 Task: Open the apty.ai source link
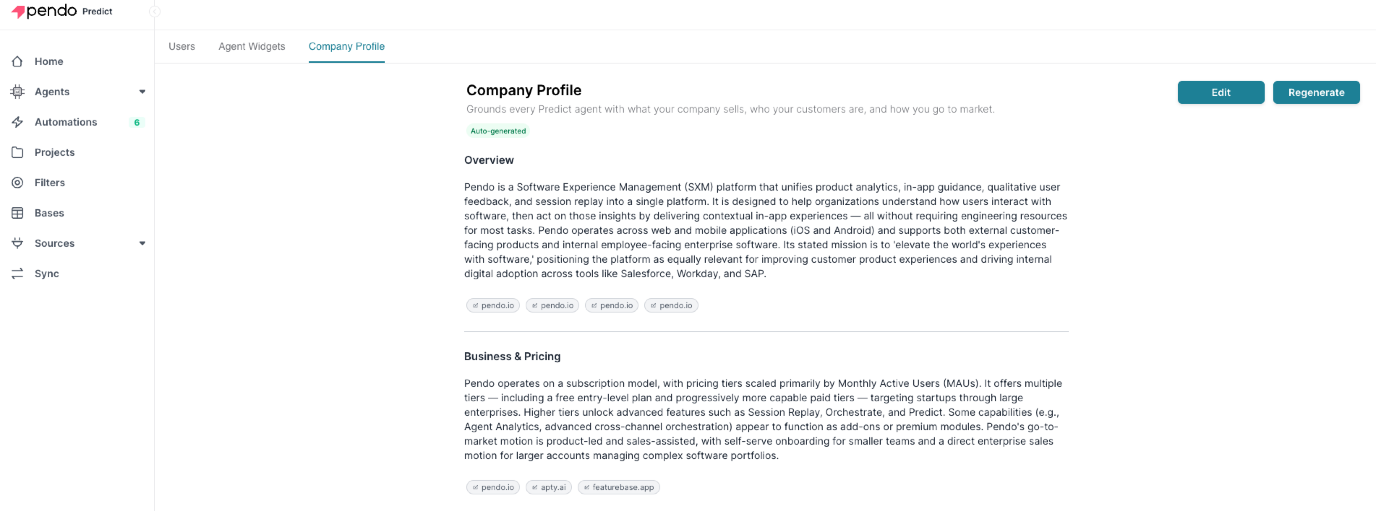coord(548,487)
